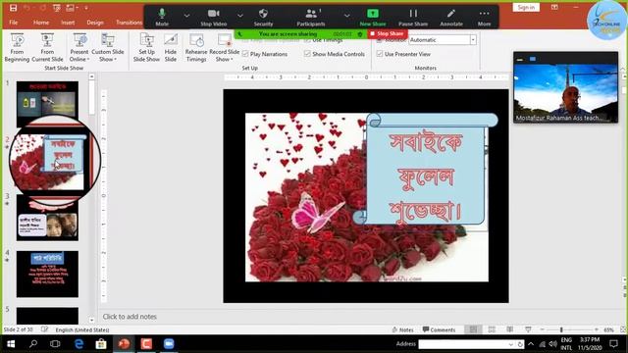
Task: Toggle Show Media Controls checkbox
Action: pyautogui.click(x=307, y=54)
